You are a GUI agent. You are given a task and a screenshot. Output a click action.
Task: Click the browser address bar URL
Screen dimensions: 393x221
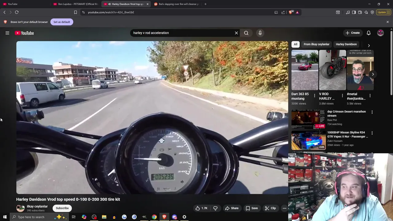pos(111,12)
